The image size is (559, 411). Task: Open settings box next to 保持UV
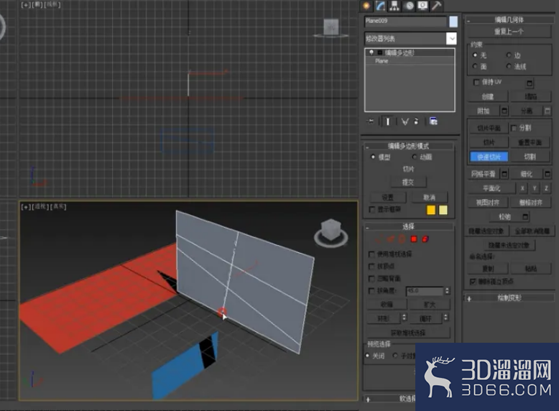pyautogui.click(x=530, y=83)
